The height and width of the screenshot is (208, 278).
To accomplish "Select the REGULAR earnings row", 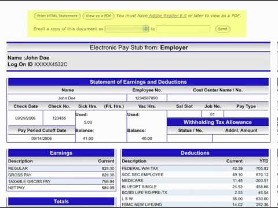I will (61, 169).
